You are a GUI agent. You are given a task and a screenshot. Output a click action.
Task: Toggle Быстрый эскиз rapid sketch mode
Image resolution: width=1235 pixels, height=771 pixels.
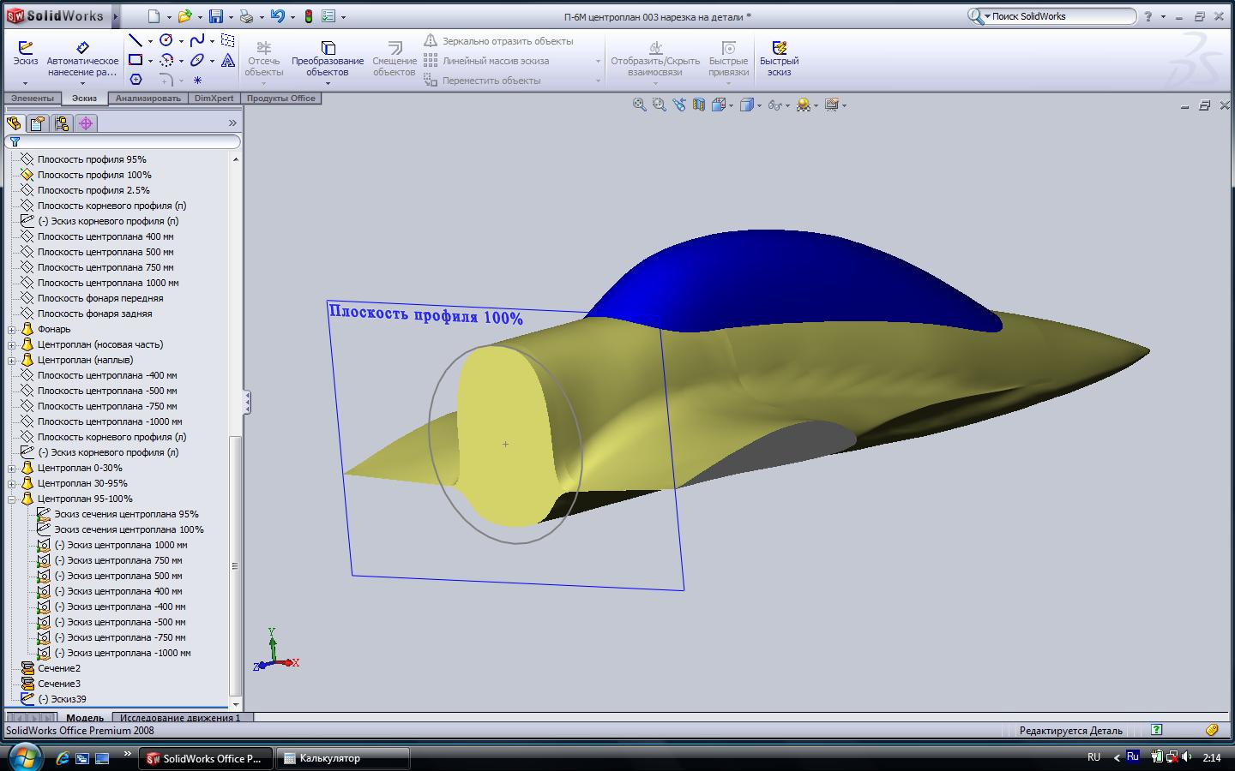click(779, 57)
